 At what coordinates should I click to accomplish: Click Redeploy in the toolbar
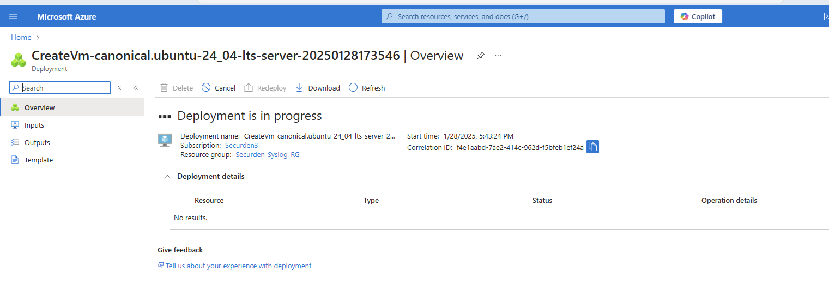pyautogui.click(x=265, y=88)
